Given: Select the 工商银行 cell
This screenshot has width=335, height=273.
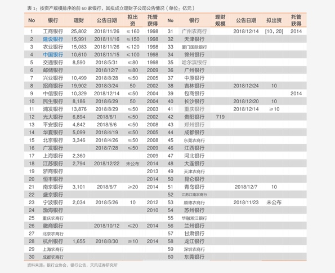Looking at the screenshot, I should coord(53,31).
